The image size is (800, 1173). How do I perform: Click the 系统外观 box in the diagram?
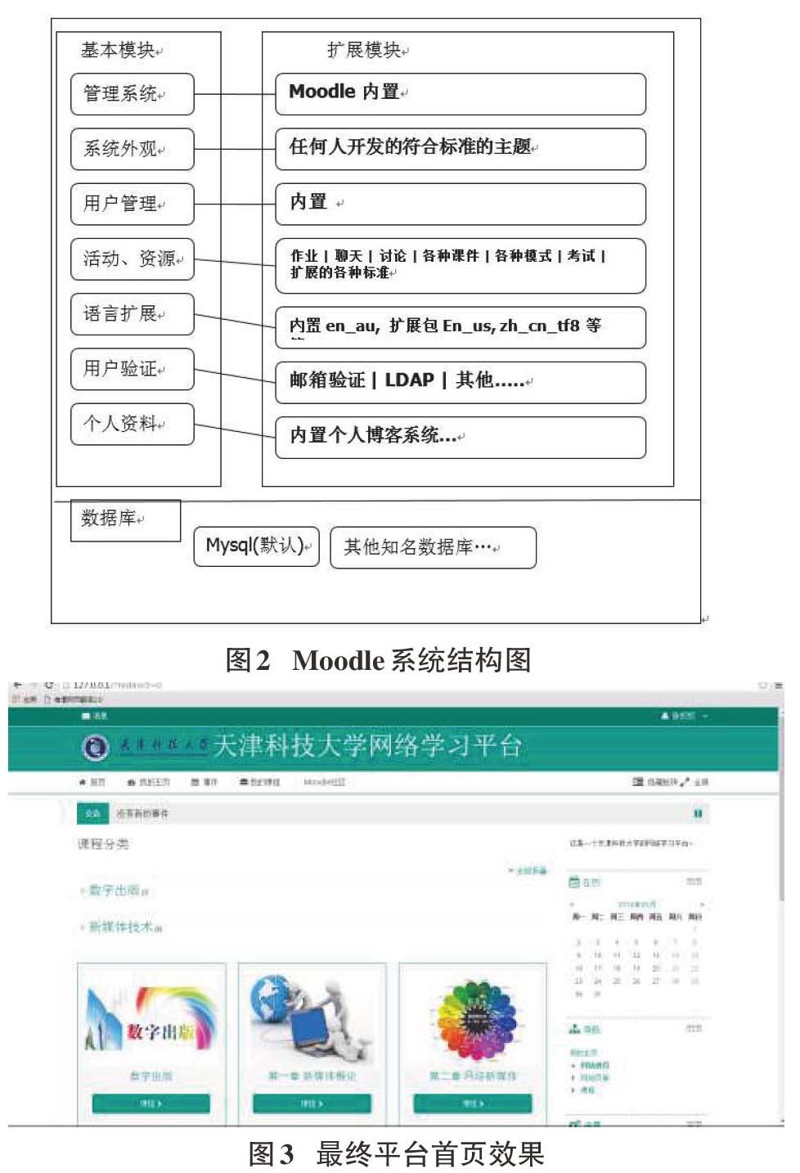132,149
